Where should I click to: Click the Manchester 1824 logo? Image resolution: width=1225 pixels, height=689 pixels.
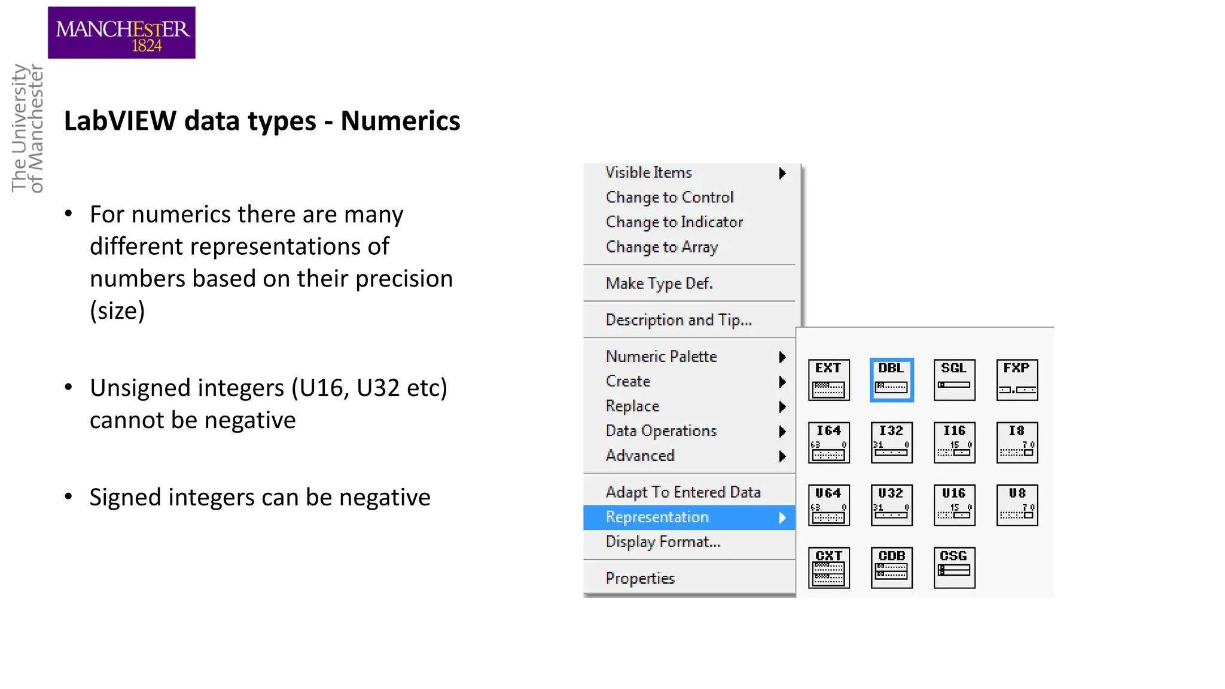121,33
